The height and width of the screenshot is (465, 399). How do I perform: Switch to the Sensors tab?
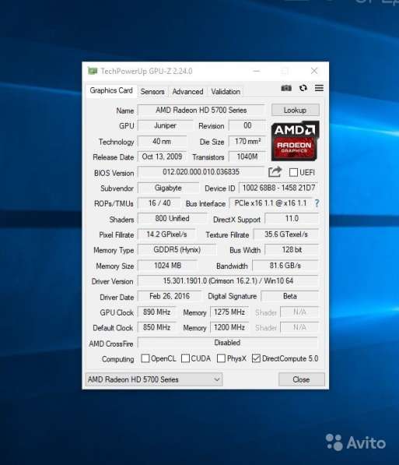[152, 92]
